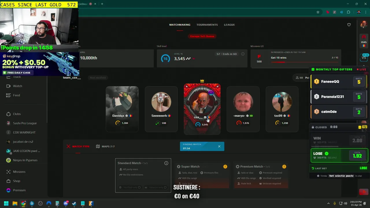Cancel finding match with the X
Screen dimensions: 370x208
[x=219, y=146]
